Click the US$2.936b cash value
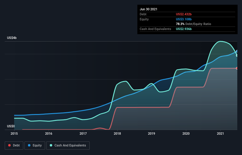The image size is (242, 155). click(x=184, y=29)
